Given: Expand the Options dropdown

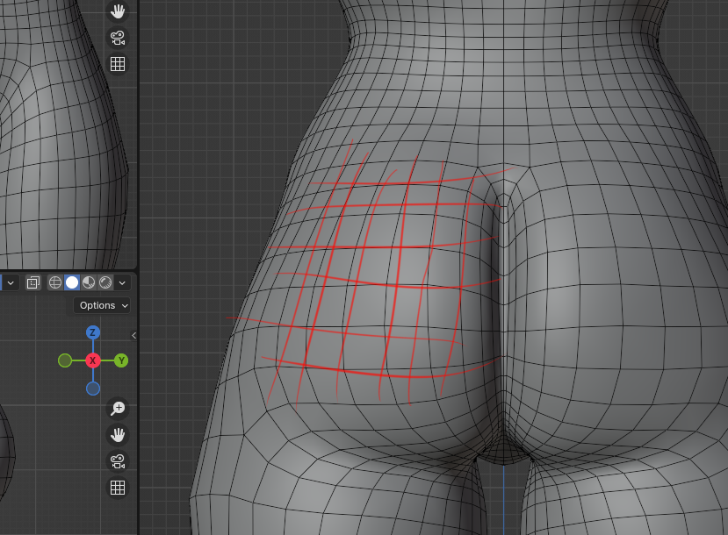Looking at the screenshot, I should 102,305.
